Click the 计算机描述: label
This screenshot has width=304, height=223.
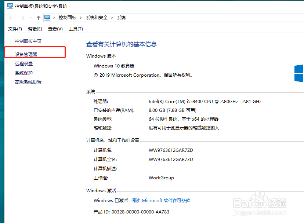coord(105,169)
